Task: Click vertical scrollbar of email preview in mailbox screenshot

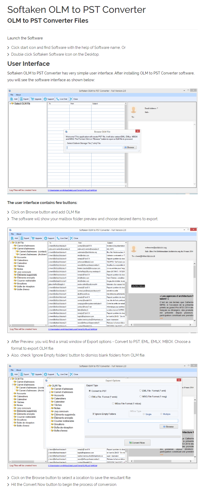Action: coord(195,292)
